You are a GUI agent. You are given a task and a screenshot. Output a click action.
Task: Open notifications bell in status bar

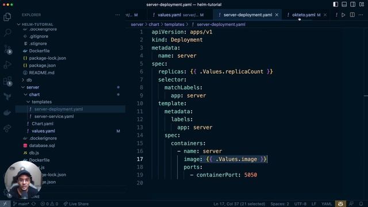361,204
